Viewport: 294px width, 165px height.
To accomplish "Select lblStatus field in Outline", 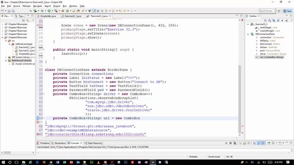I will [x=267, y=41].
